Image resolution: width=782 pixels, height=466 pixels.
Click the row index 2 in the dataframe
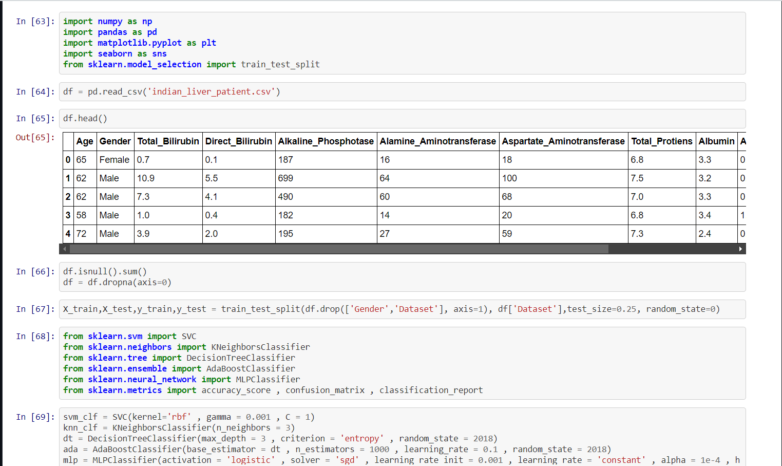(68, 197)
